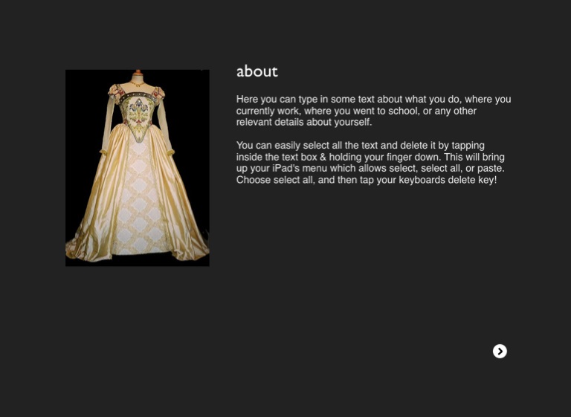This screenshot has width=571, height=417.
Task: Click into the first paragraph starting 'Here you can'
Action: [372, 111]
